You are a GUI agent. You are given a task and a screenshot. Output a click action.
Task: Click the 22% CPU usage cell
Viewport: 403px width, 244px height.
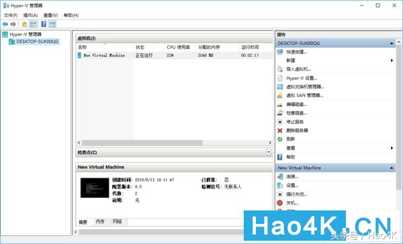tap(170, 56)
